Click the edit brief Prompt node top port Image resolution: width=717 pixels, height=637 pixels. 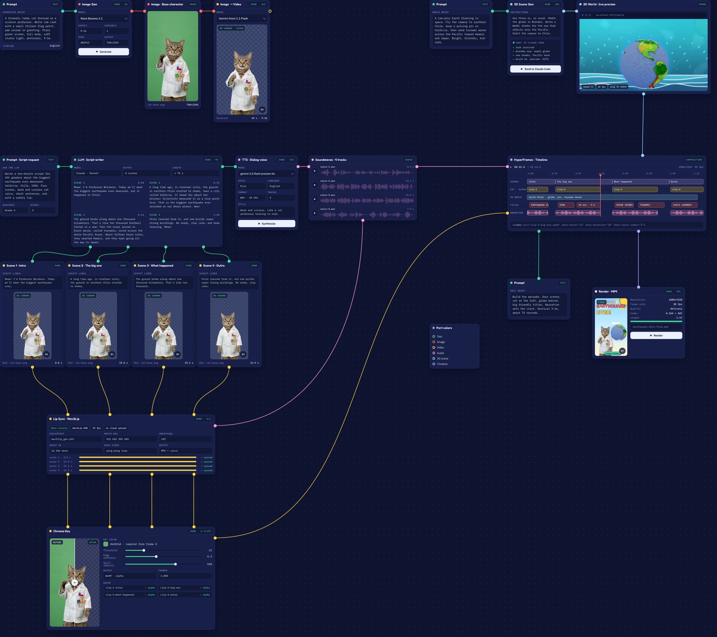(539, 279)
